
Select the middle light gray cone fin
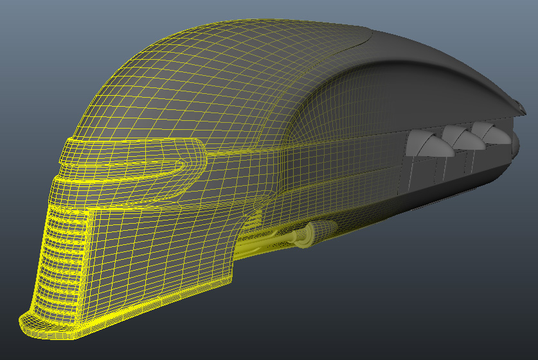click(463, 138)
